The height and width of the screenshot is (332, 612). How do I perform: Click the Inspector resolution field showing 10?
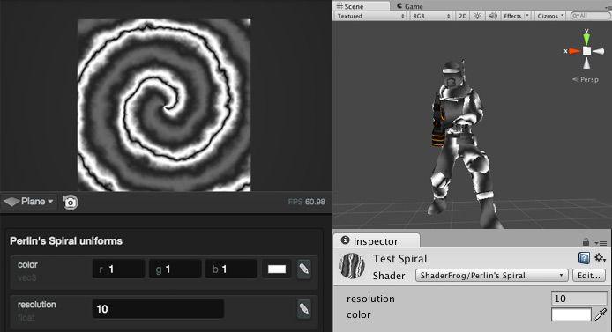click(x=579, y=299)
